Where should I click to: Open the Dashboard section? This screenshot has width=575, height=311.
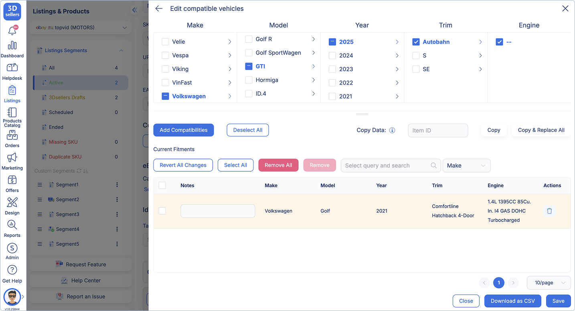(12, 49)
